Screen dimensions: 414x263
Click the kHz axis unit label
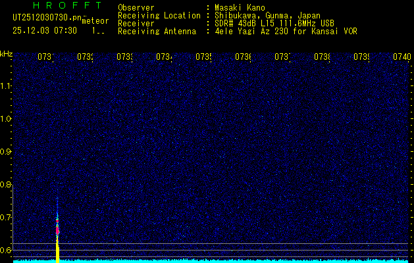coord(7,53)
